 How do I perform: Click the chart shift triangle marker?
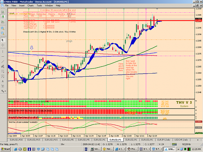click(157, 9)
